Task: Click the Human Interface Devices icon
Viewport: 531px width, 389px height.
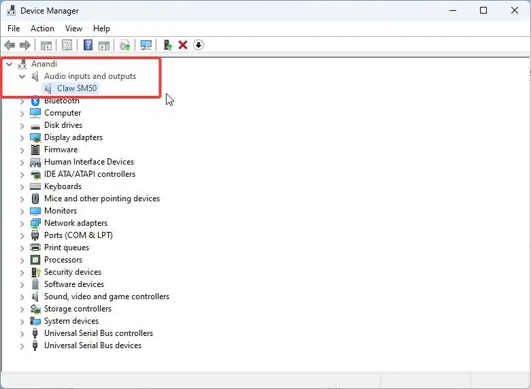Action: point(35,163)
